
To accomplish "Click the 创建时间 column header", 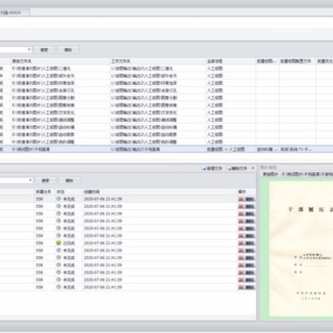I will tap(160, 191).
